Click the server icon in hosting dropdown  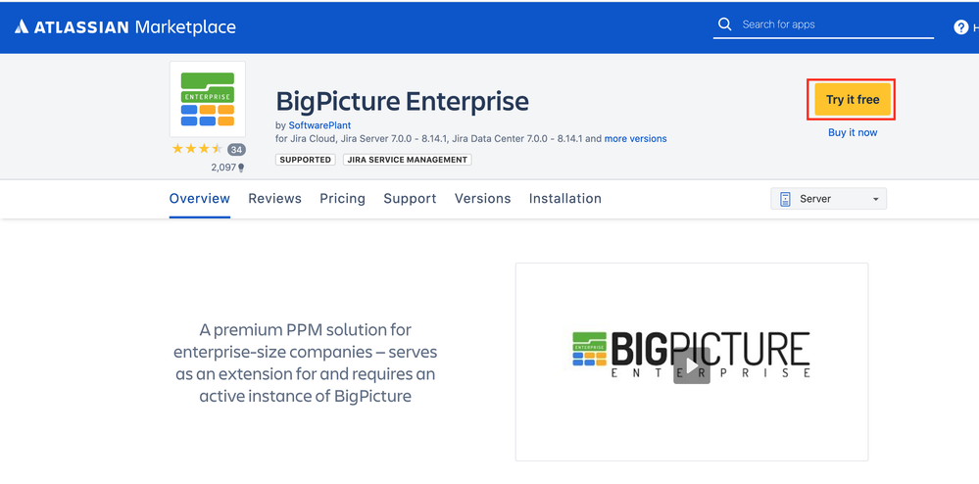[x=785, y=199]
